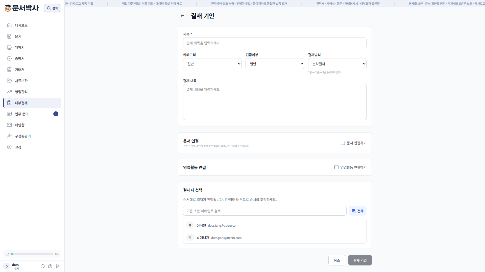Open 서류보관 menu item
485x272 pixels.
(32, 81)
